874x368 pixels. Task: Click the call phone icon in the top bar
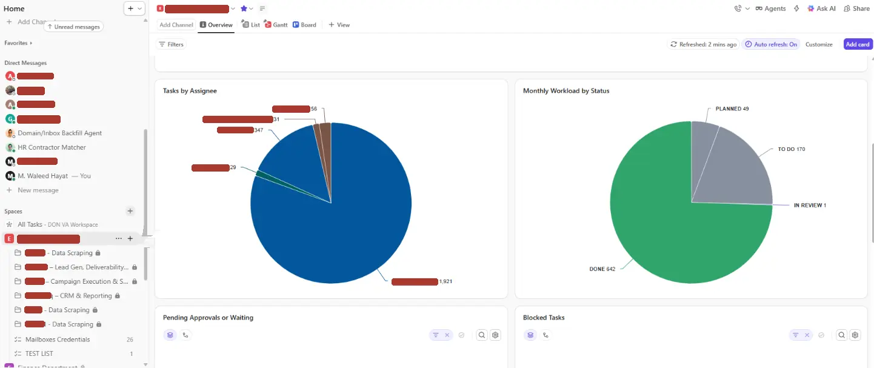pyautogui.click(x=738, y=8)
